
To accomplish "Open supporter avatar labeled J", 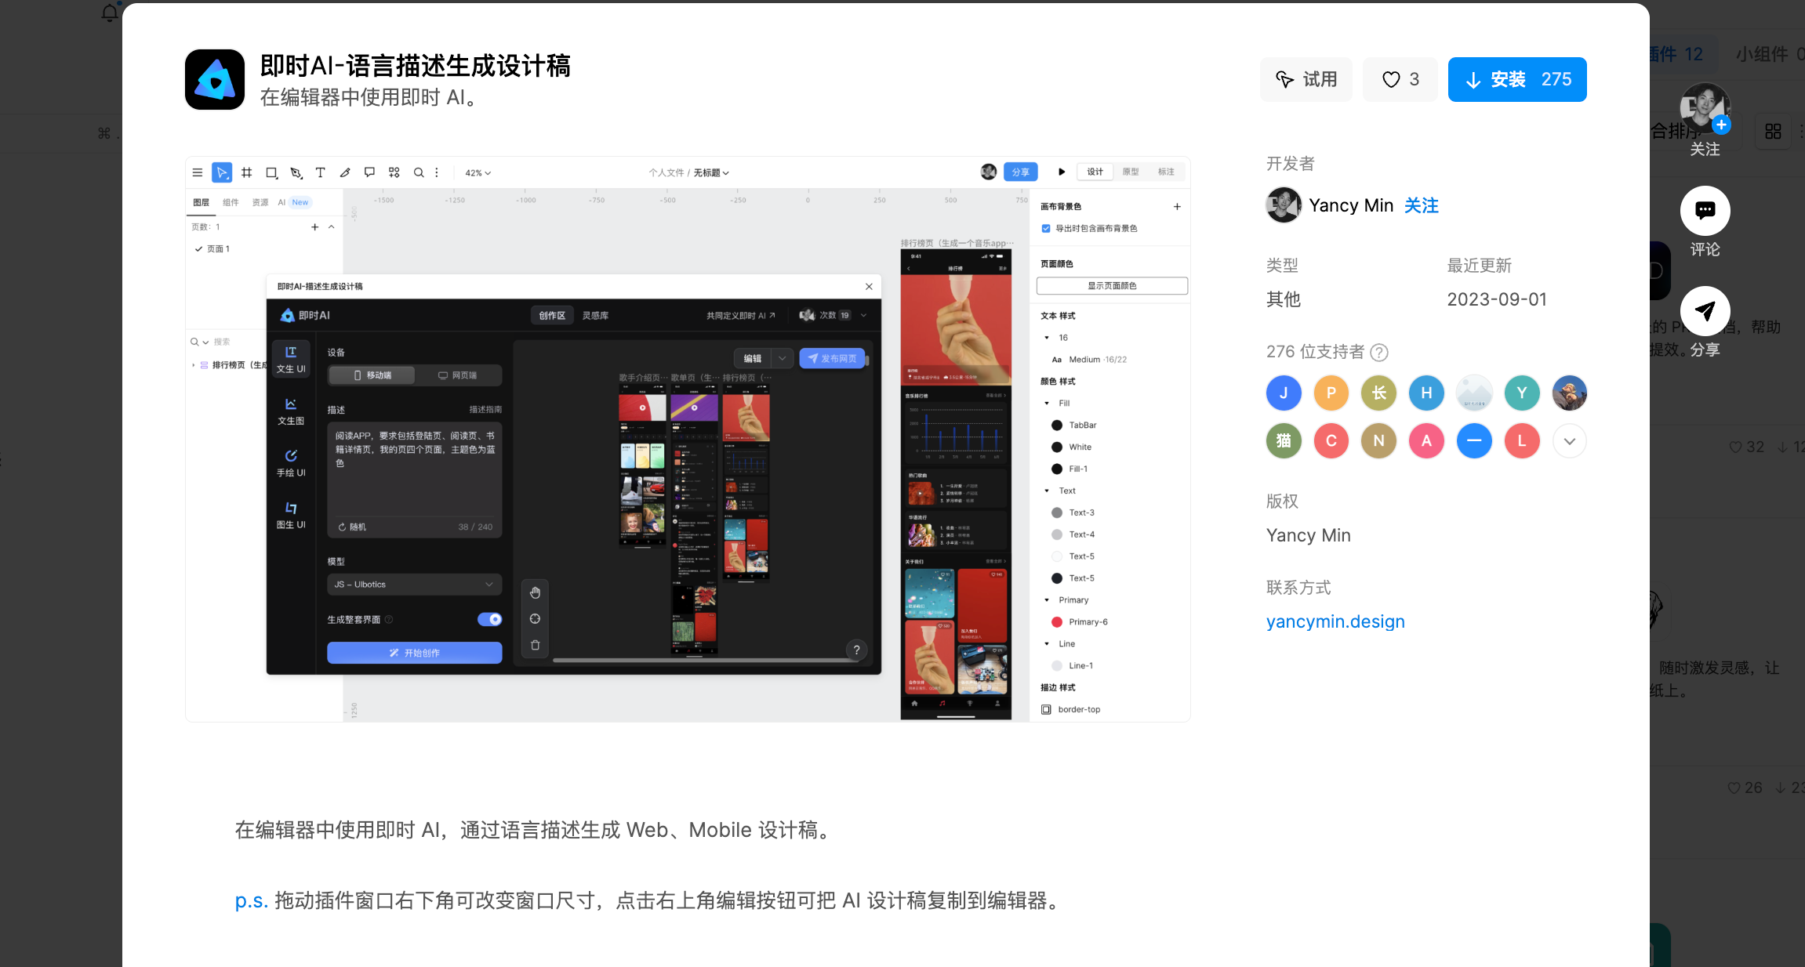I will pyautogui.click(x=1284, y=393).
